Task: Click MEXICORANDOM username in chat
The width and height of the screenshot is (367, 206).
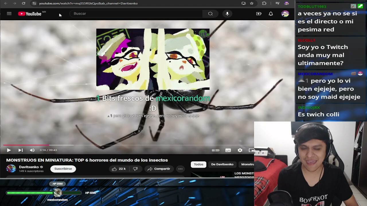Action: (315, 74)
